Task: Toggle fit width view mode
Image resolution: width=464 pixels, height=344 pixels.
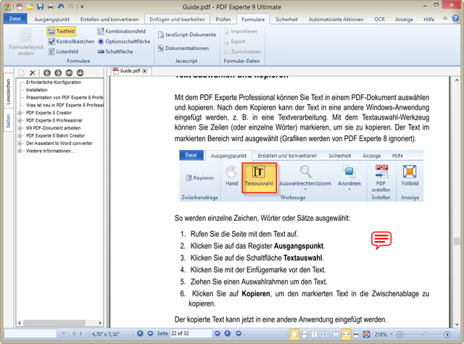Action: [346, 335]
